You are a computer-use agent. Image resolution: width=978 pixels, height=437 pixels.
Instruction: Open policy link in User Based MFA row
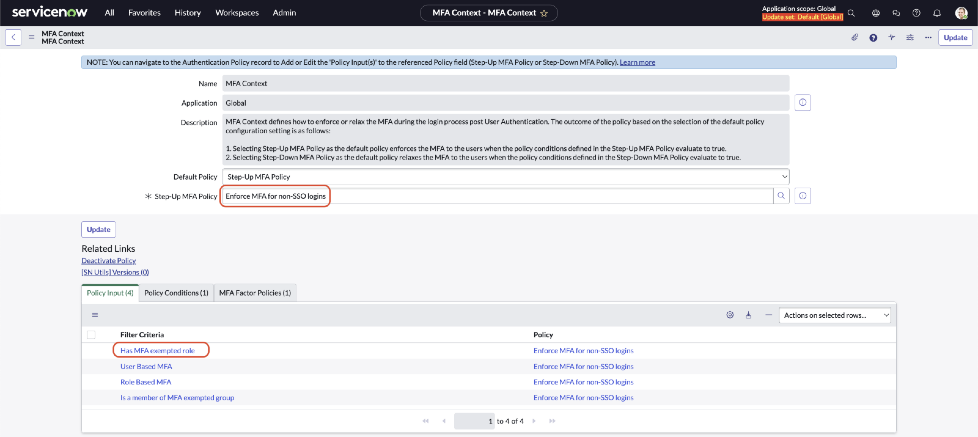(x=583, y=366)
